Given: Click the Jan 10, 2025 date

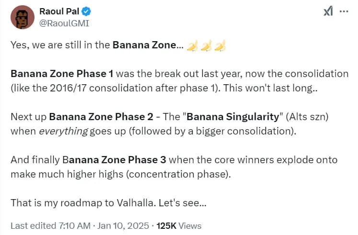Looking at the screenshot, I should (123, 225).
